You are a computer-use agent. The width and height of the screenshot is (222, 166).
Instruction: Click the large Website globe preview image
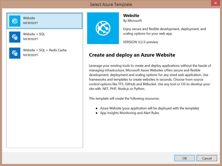coord(103,28)
